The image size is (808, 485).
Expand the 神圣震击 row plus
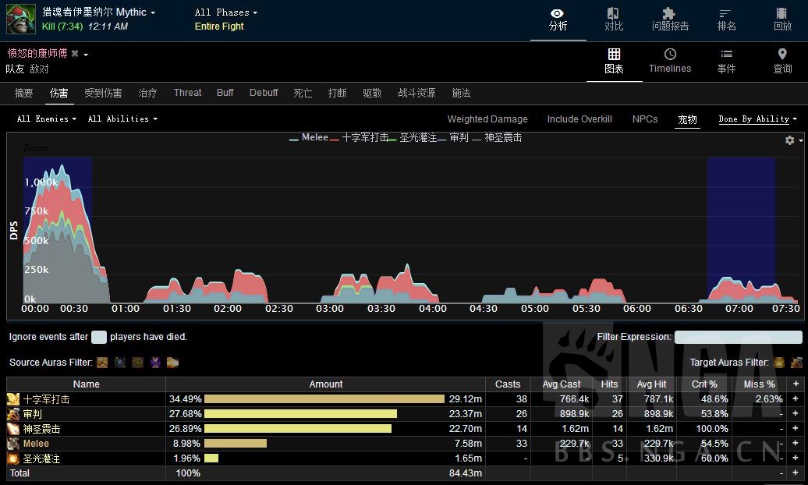pyautogui.click(x=796, y=429)
